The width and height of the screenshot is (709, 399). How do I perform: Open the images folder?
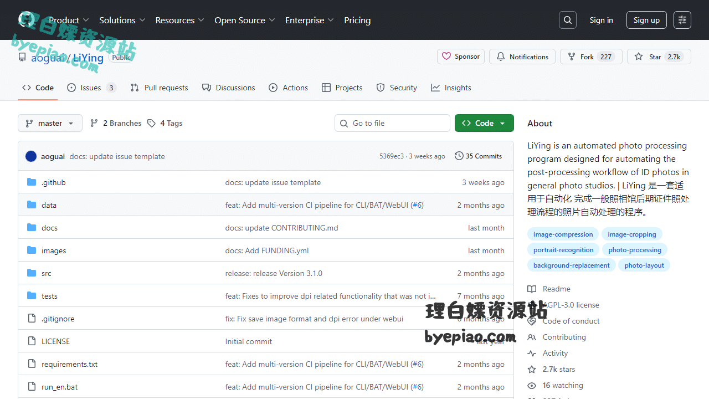click(x=54, y=250)
